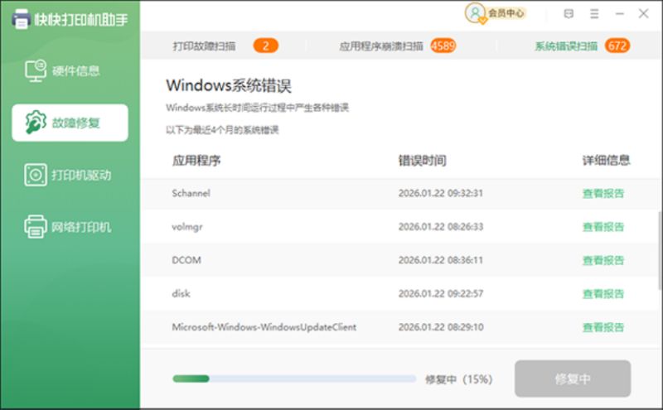This screenshot has width=663, height=410.
Task: Select the 系统错误扫描 tab
Action: pos(566,46)
